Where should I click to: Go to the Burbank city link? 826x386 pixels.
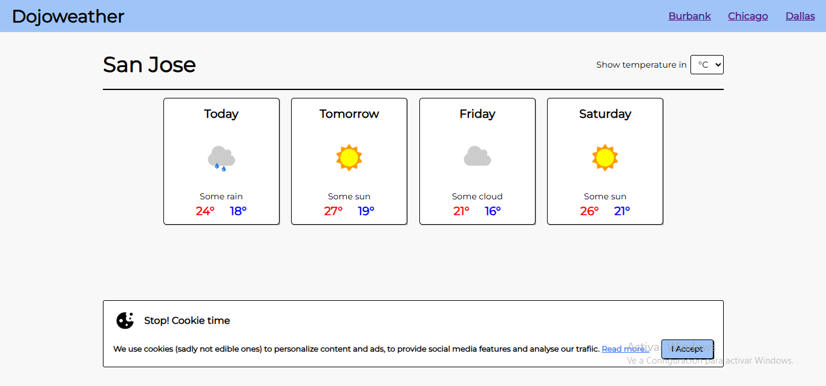[x=689, y=16]
